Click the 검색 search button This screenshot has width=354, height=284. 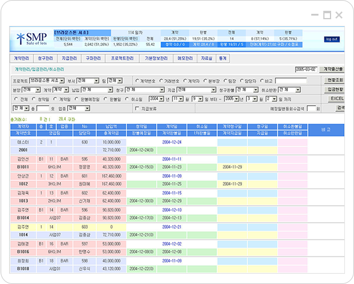coord(340,108)
